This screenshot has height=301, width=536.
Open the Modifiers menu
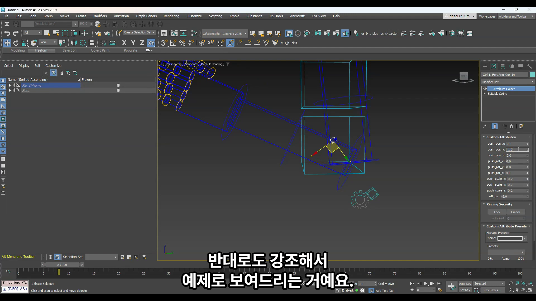click(x=100, y=16)
